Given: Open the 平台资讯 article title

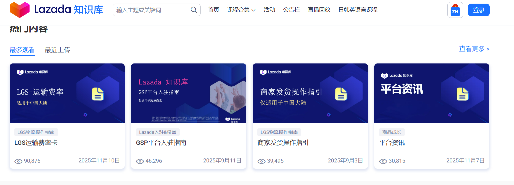Looking at the screenshot, I should pyautogui.click(x=392, y=143).
